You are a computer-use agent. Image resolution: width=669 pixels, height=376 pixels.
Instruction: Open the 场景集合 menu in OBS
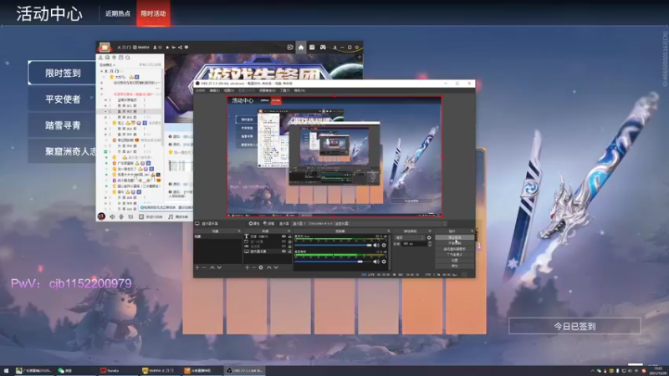267,90
